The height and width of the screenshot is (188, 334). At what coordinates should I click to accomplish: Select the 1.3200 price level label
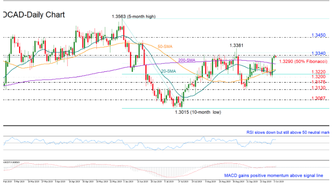[319, 77]
